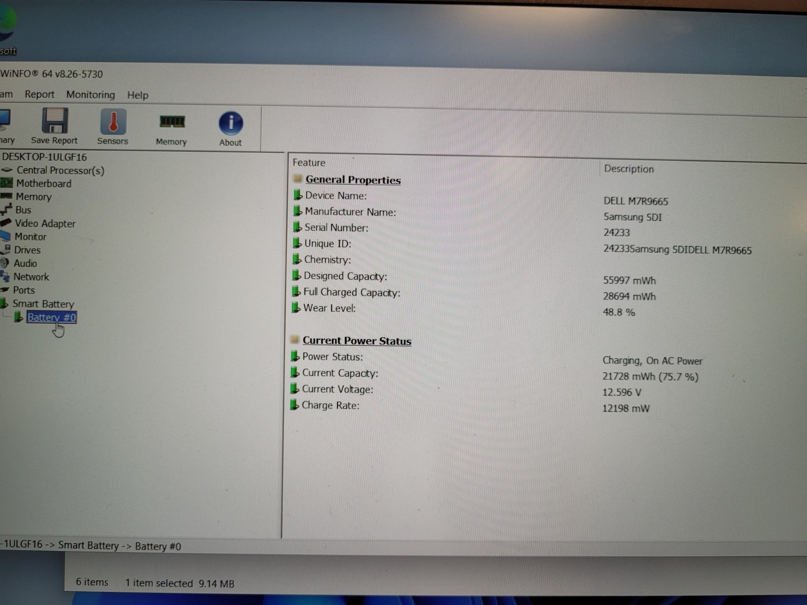Screen dimensions: 807x605
Task: Click the 48.8 % wear level value
Action: (619, 312)
